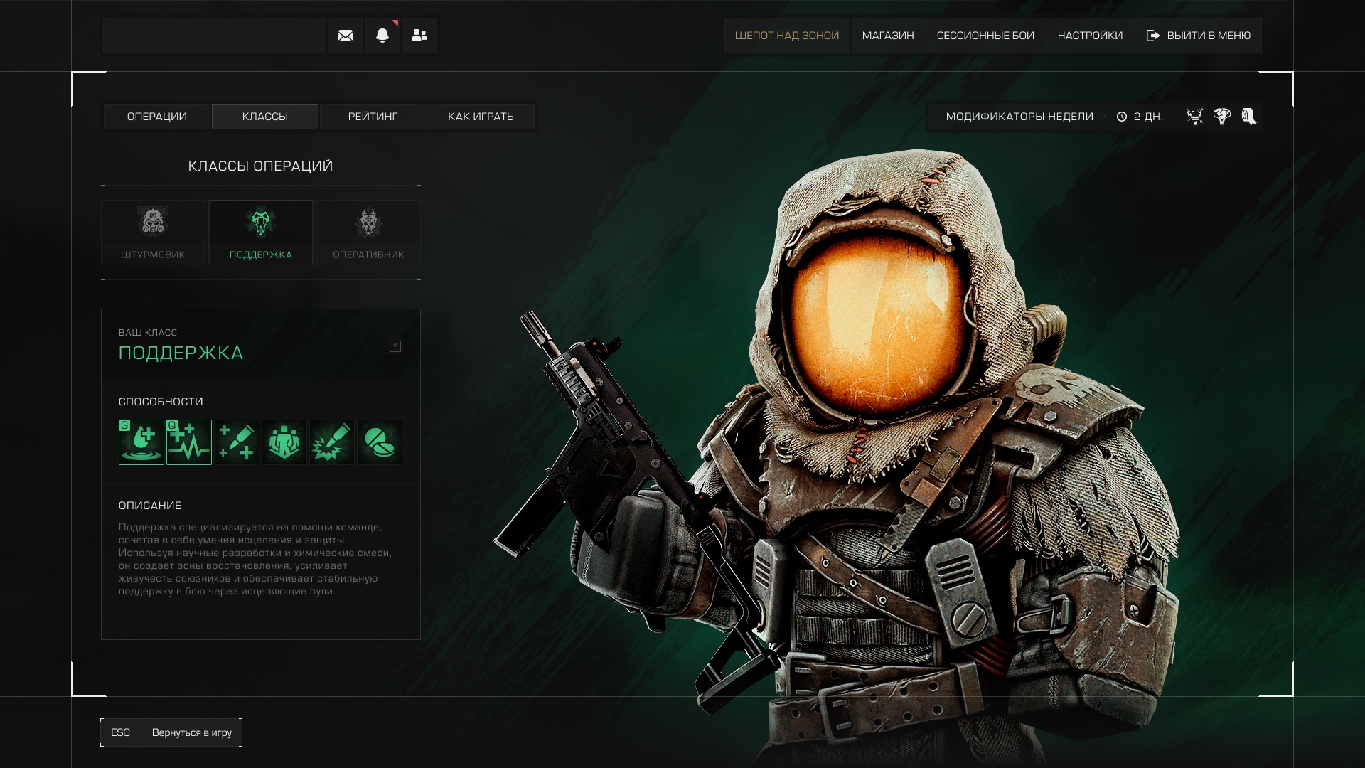Click the team protection ability icon
The width and height of the screenshot is (1365, 768).
point(284,442)
